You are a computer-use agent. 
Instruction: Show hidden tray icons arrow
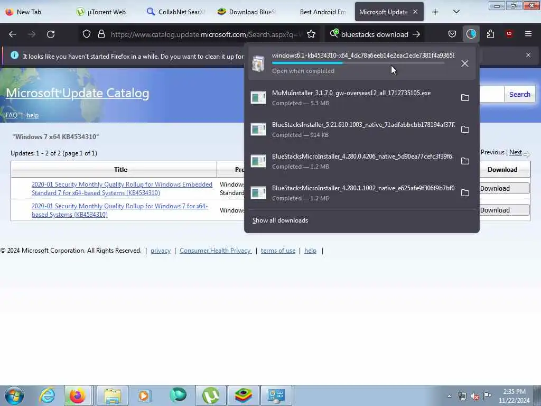[449, 396]
